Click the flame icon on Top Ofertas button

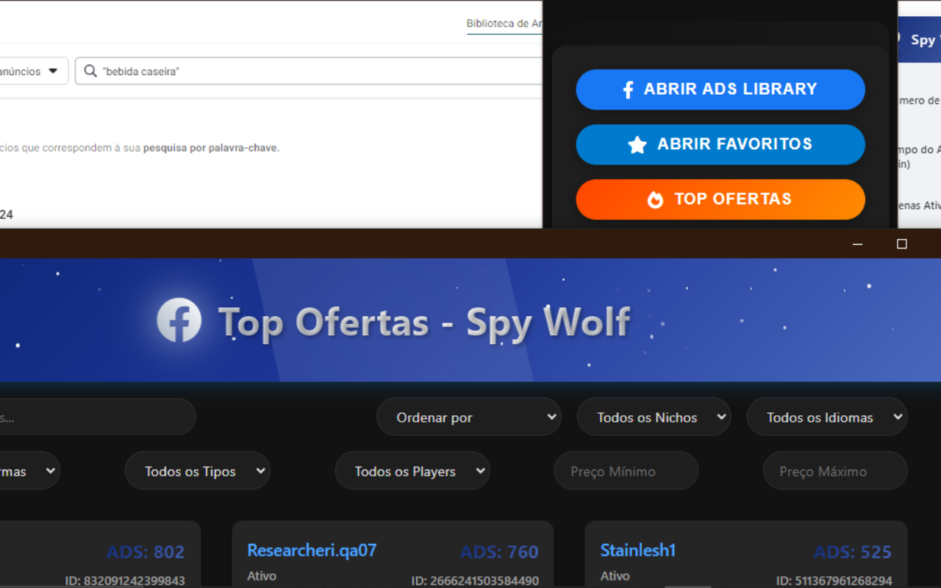point(655,199)
